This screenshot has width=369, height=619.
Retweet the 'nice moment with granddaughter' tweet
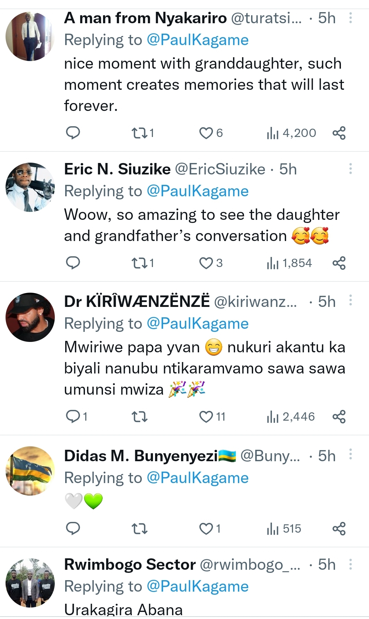click(x=139, y=133)
